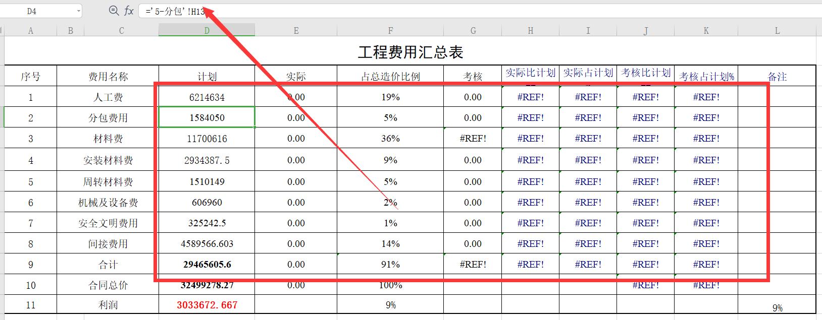Click the #REF! cell in 考核 column, 合计 row
This screenshot has width=822, height=320.
point(473,264)
